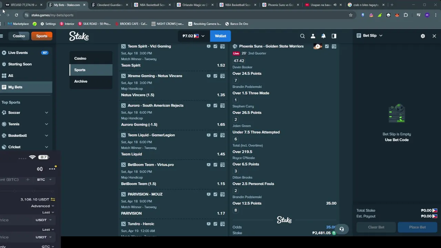Viewport: 441px width, 248px height.
Task: Switch to the Sports tab in header
Action: click(x=42, y=36)
